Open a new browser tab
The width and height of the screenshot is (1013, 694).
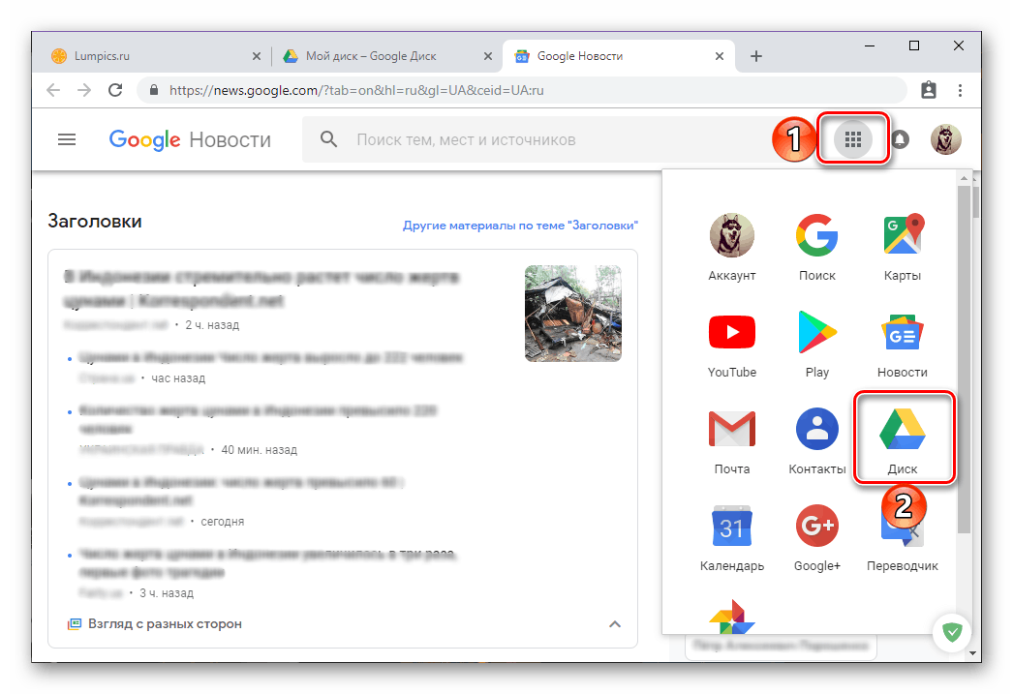click(x=755, y=56)
